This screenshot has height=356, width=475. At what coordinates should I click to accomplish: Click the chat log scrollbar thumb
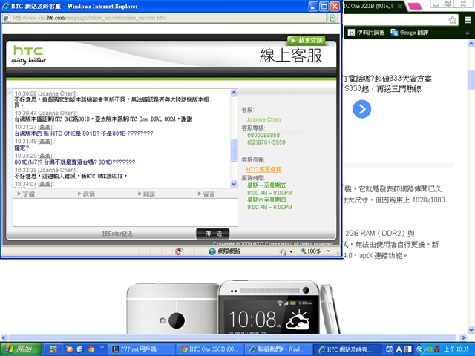coord(234,150)
